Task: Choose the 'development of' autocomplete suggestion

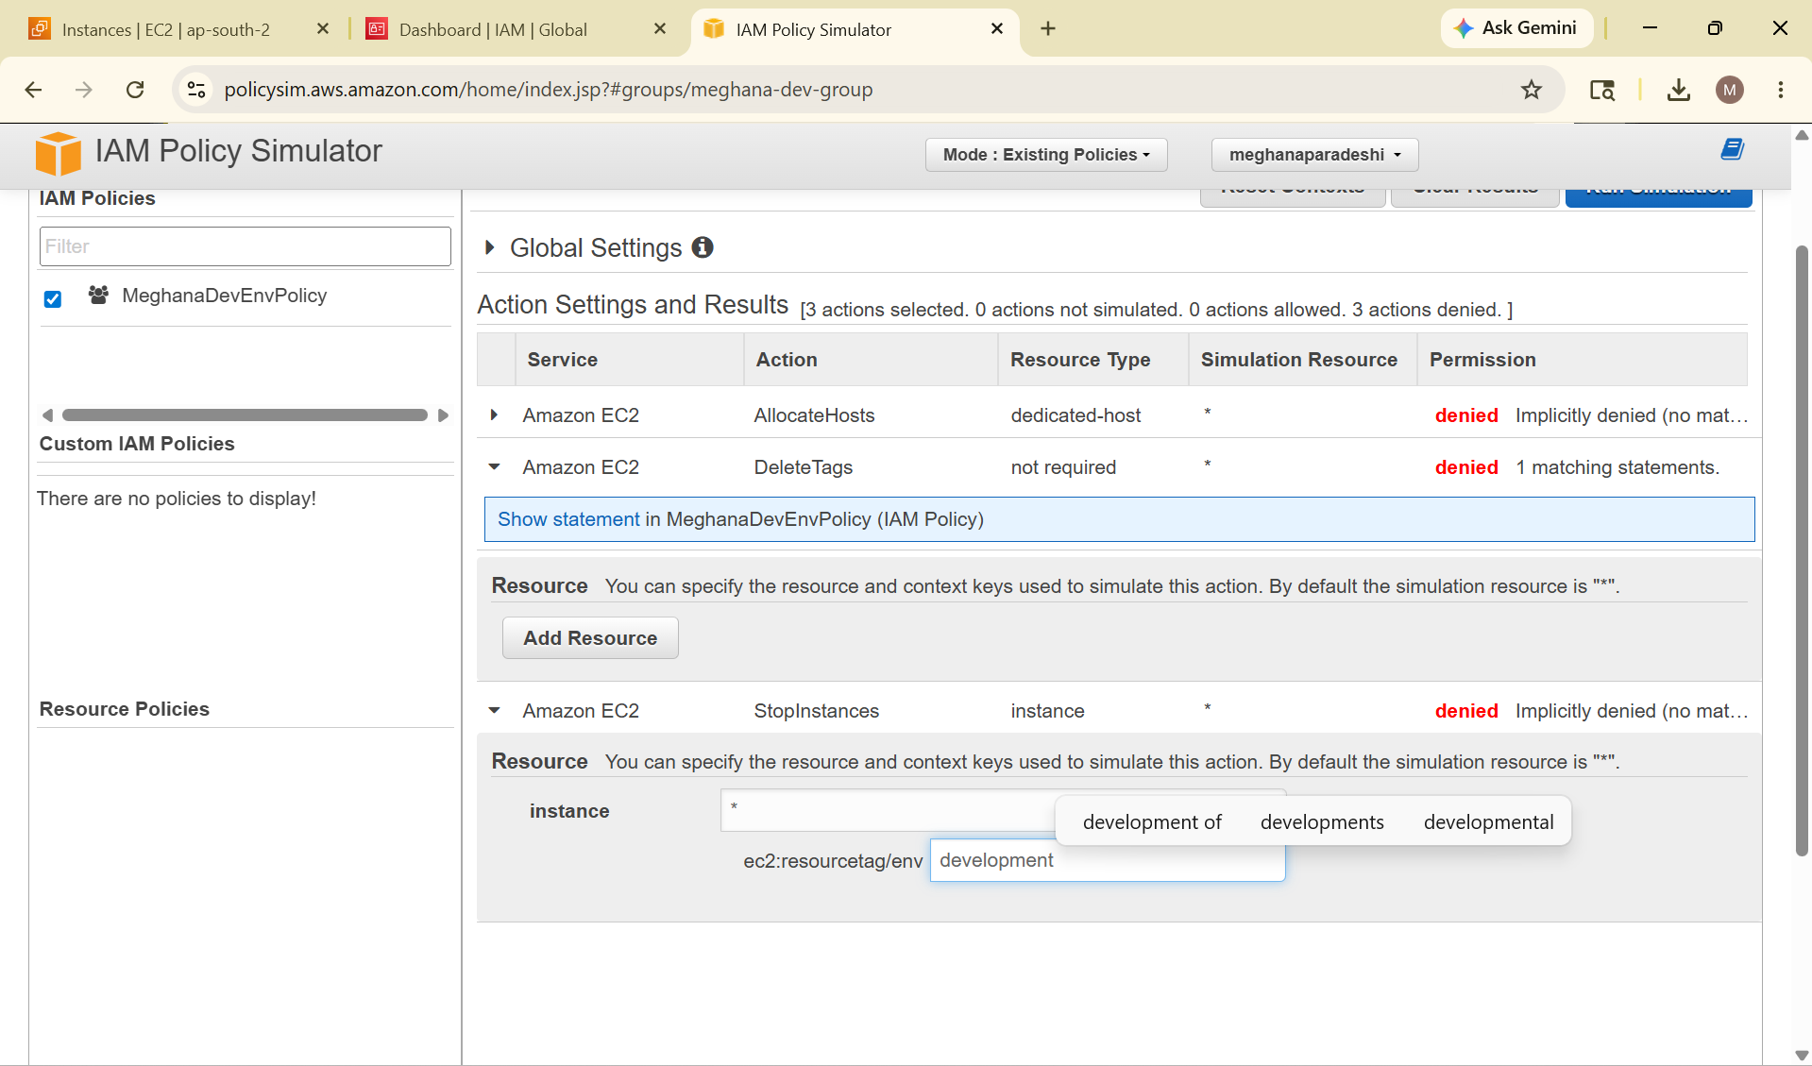Action: [1152, 822]
